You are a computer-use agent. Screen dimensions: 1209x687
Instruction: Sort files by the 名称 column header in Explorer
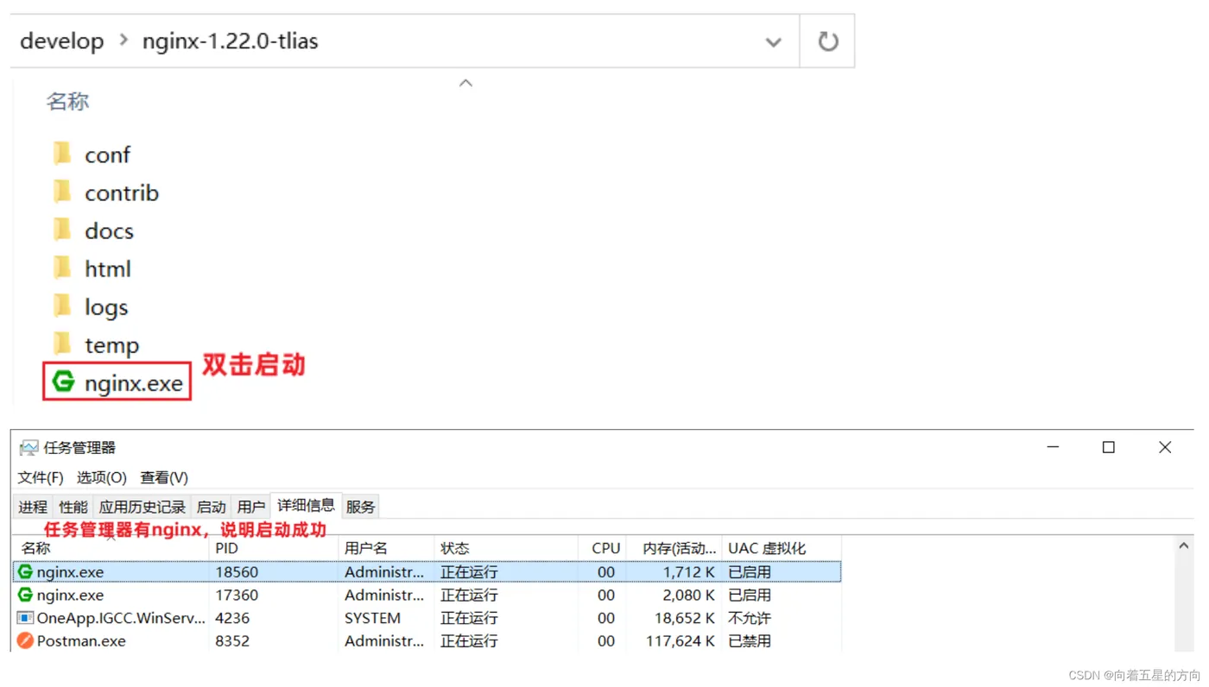(x=67, y=101)
